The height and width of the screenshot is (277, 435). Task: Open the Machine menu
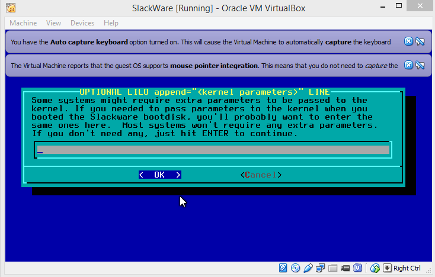(23, 23)
